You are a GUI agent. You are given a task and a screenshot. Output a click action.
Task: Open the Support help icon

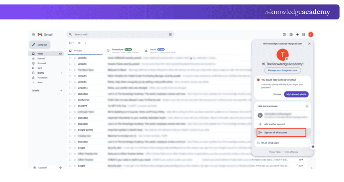point(285,34)
